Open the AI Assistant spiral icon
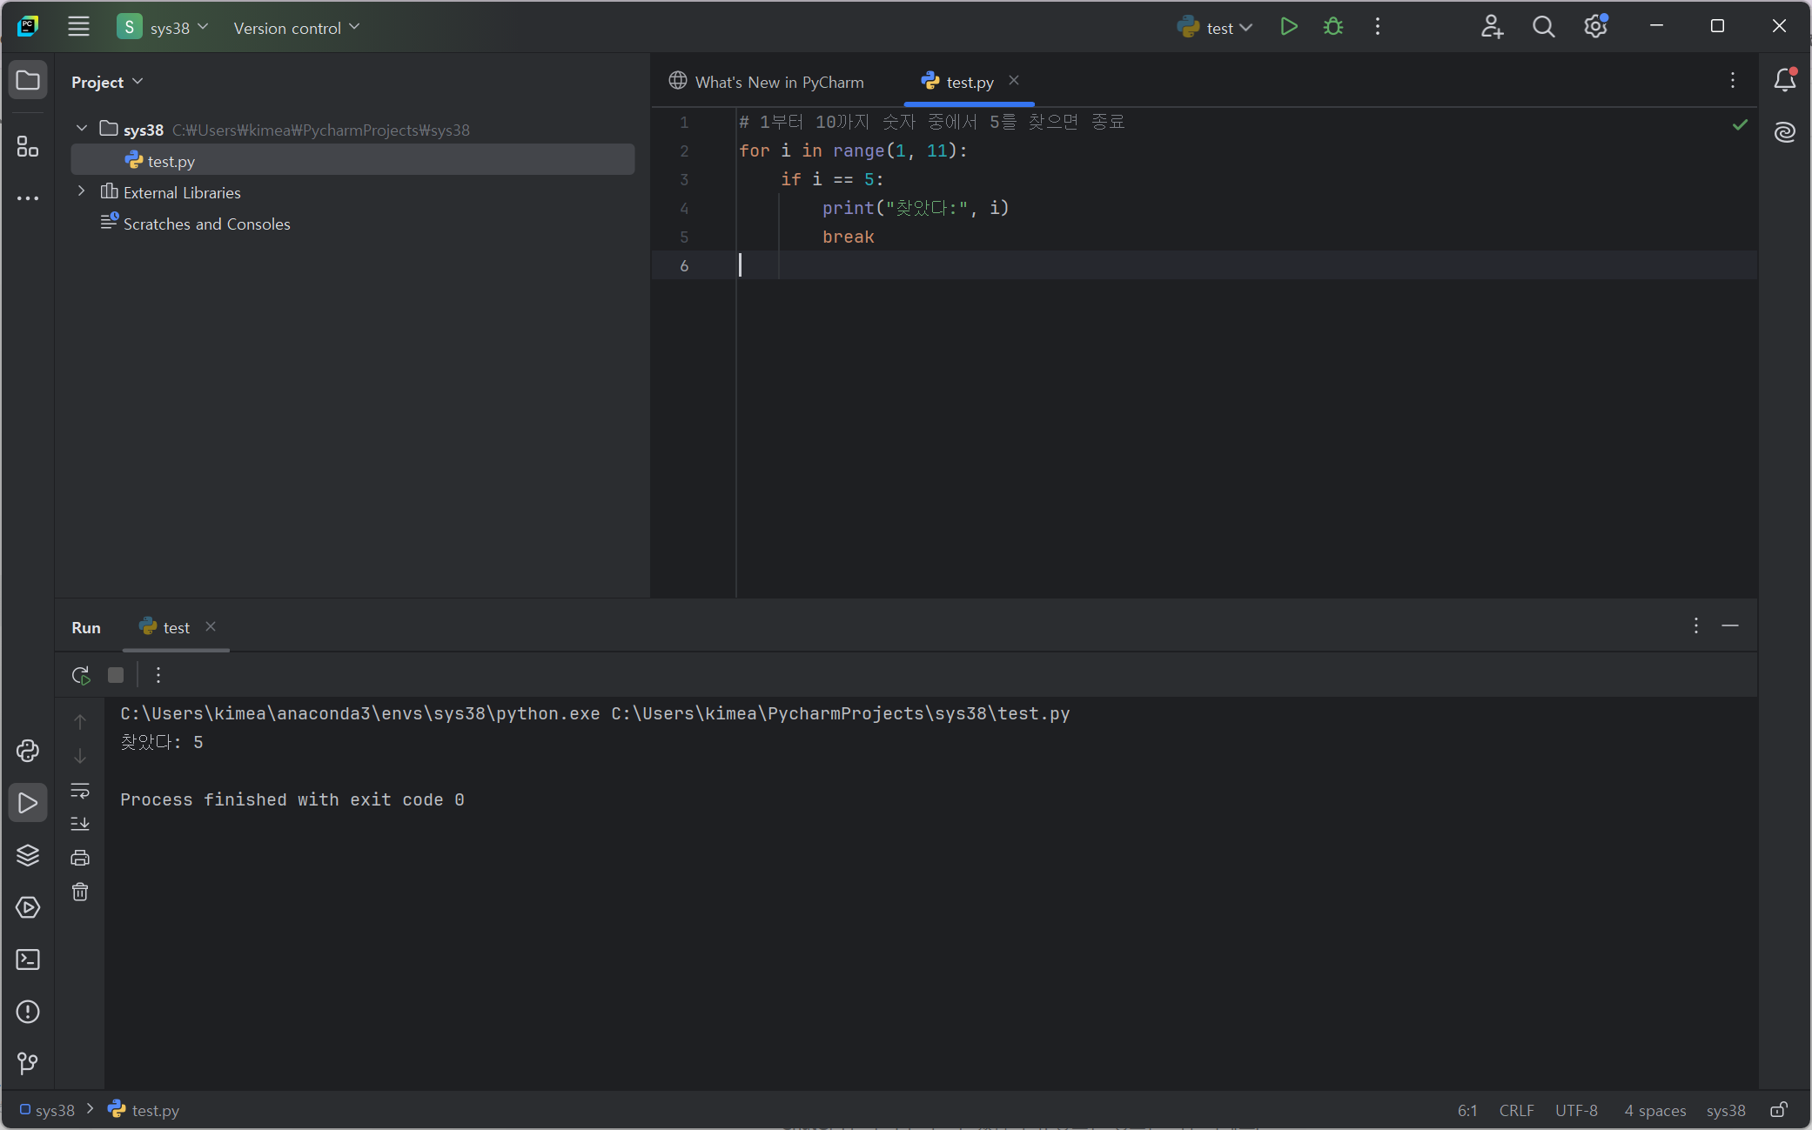 [1785, 132]
